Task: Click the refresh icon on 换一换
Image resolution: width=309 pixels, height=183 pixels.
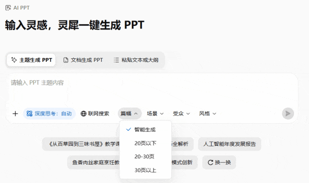Action: click(x=211, y=163)
